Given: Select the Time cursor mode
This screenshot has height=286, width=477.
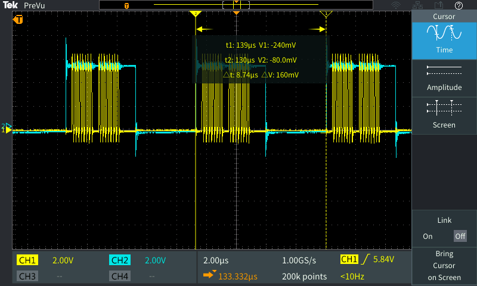Looking at the screenshot, I should 444,41.
